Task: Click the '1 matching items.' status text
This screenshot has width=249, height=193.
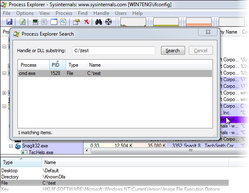Action: [x=35, y=133]
